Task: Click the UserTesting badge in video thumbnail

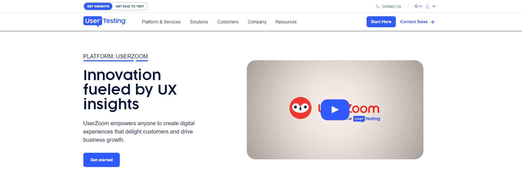Action: (x=367, y=119)
